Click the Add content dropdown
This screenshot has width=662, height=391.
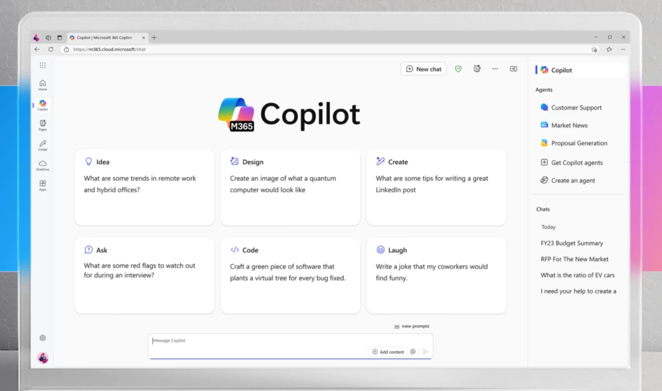coord(388,351)
